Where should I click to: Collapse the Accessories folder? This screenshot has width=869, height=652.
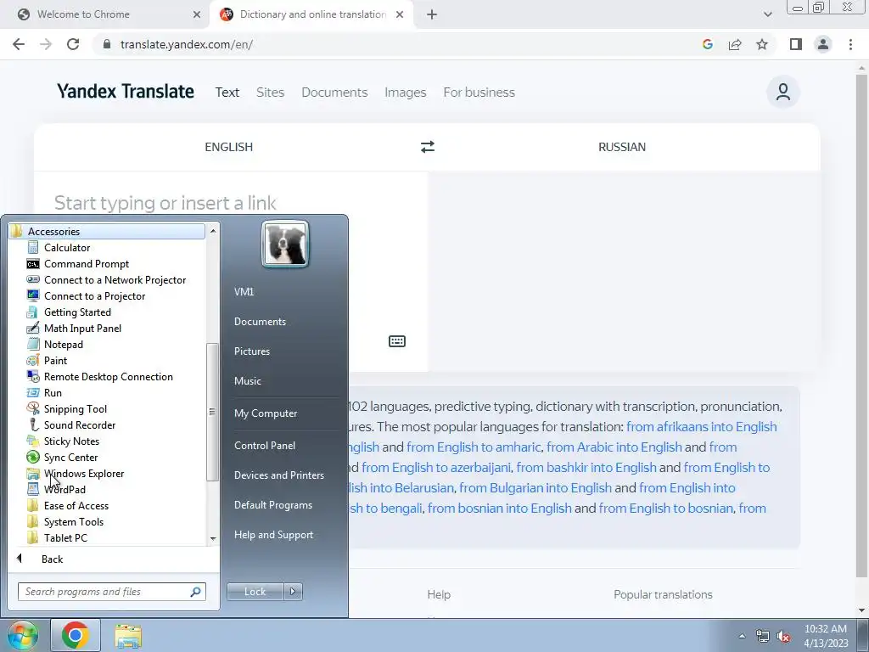pos(106,231)
